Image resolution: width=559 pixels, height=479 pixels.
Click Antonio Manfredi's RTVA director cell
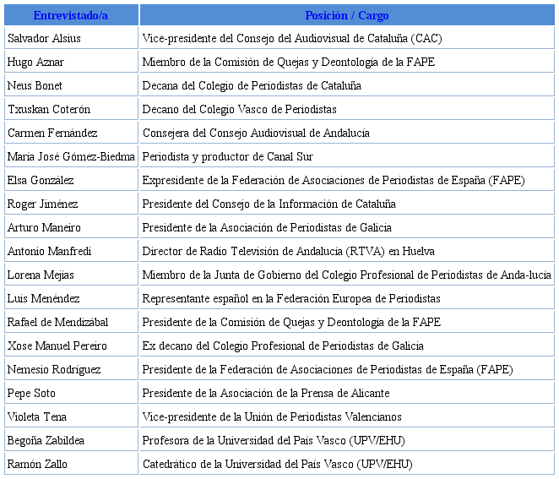pyautogui.click(x=274, y=252)
